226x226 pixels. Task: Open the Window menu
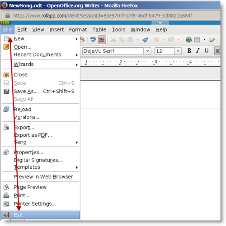click(140, 29)
